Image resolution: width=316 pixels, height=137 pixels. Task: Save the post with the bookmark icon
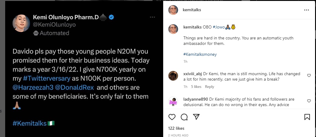click(307, 117)
